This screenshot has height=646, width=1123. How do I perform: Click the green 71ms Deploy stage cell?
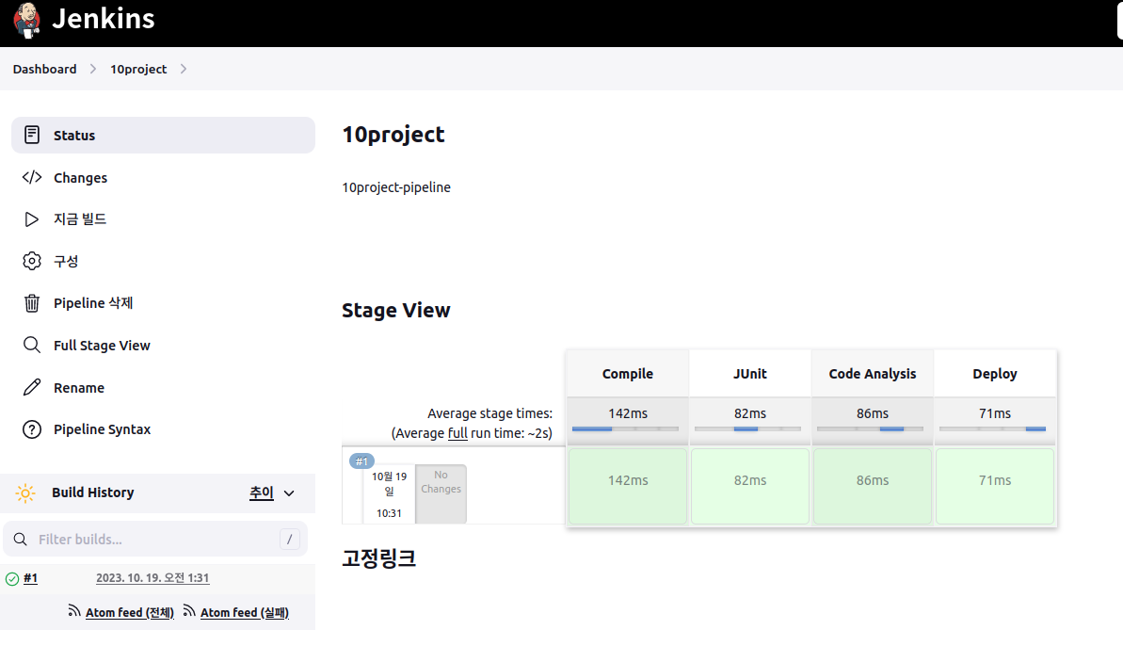click(995, 486)
